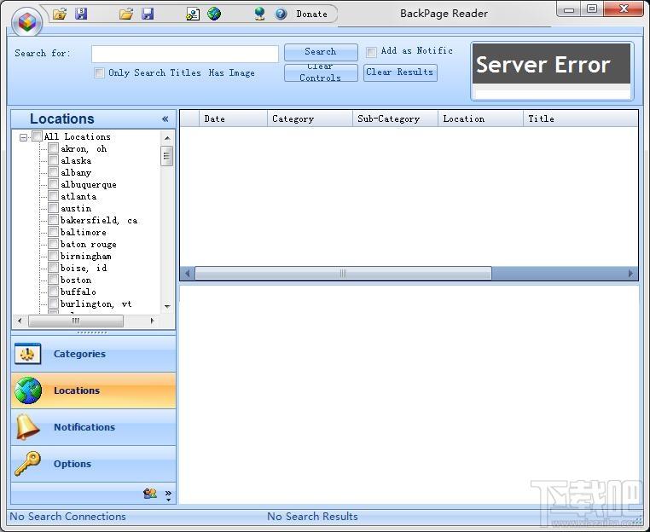Check the atlanta checkbox
The width and height of the screenshot is (650, 532).
(54, 196)
